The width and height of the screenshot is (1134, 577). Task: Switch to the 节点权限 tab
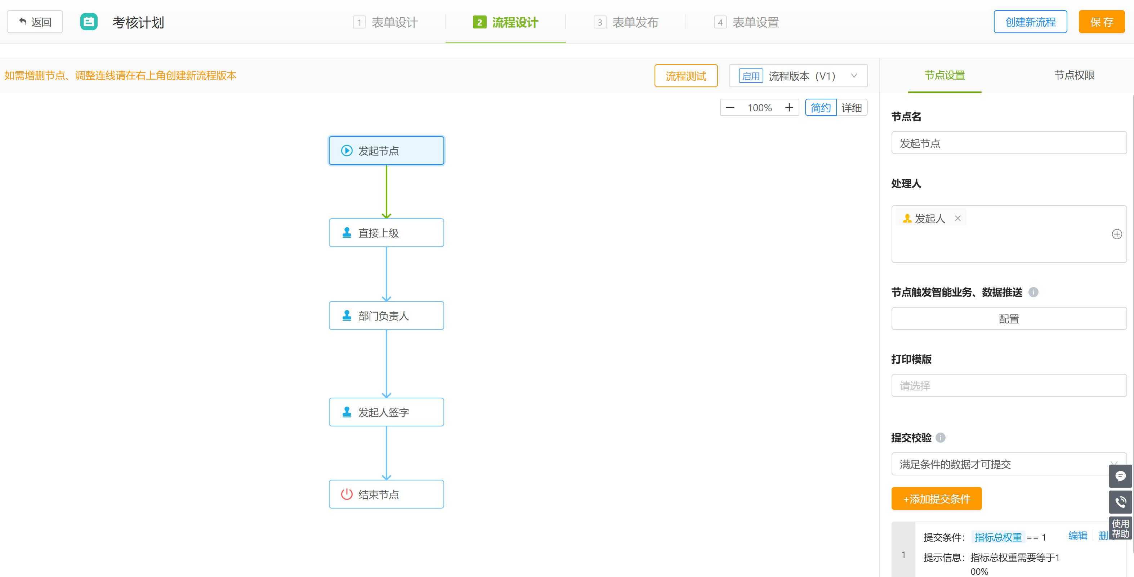(1074, 75)
